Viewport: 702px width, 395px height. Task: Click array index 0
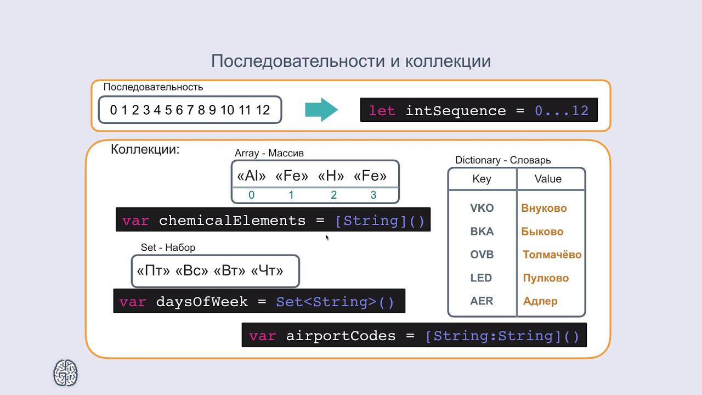coord(252,195)
